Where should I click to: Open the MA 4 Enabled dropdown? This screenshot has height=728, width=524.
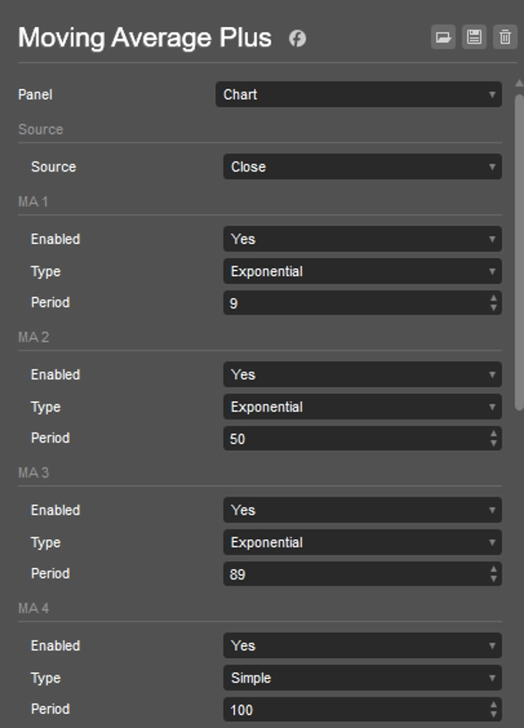pyautogui.click(x=362, y=645)
